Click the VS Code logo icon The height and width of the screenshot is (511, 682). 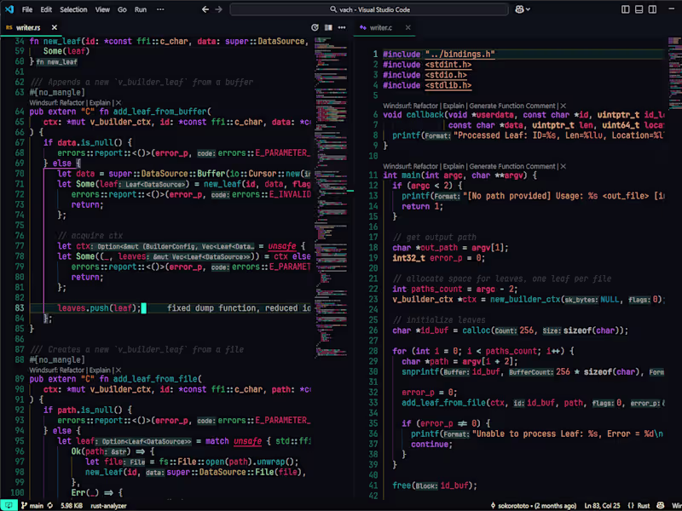[8, 9]
